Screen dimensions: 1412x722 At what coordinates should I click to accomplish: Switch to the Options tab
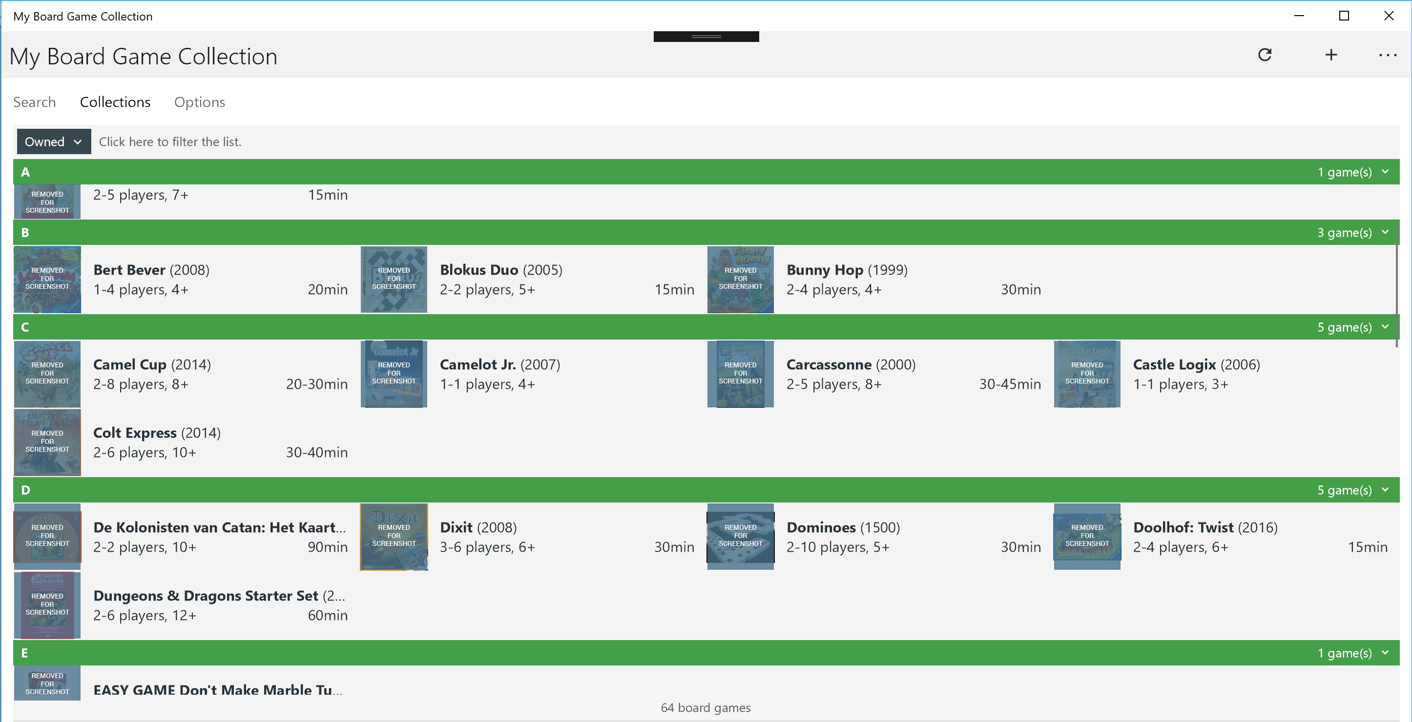tap(200, 102)
